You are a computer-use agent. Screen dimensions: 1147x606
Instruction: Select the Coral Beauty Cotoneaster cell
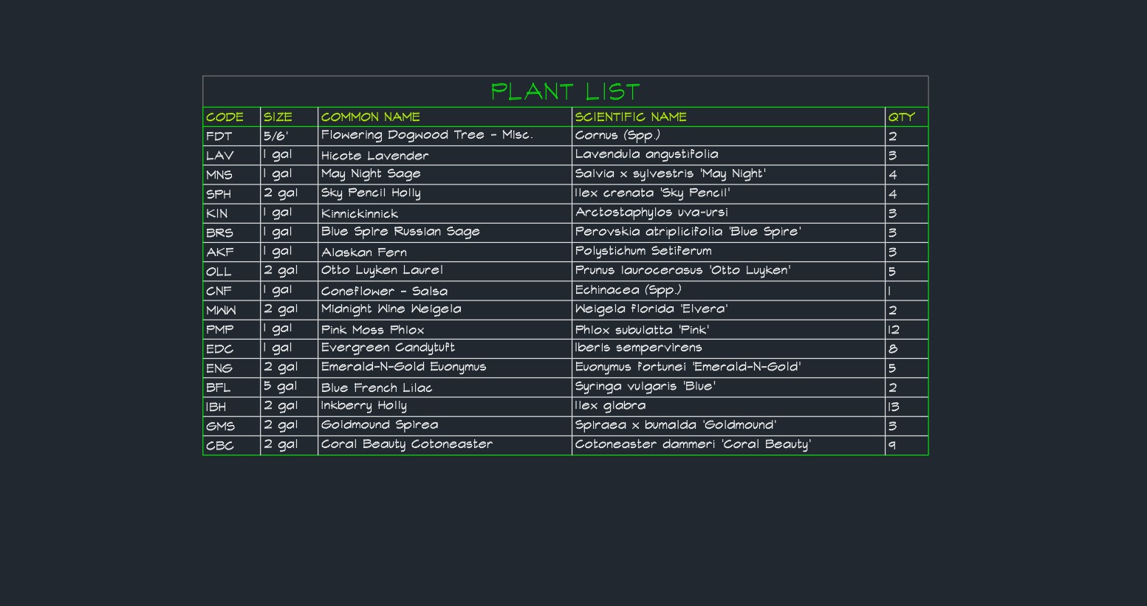445,445
